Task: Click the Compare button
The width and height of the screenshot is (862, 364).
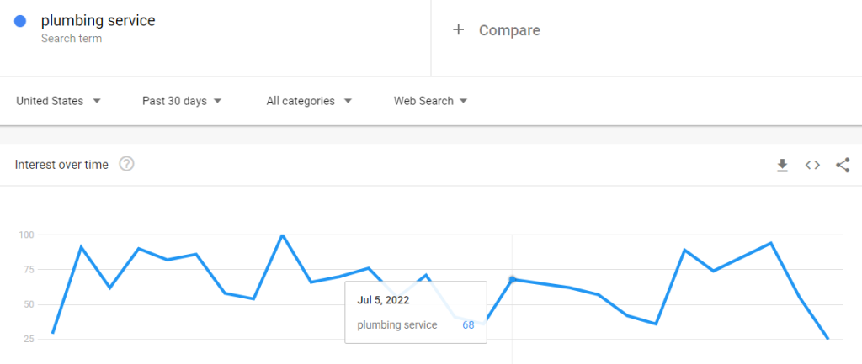Action: [x=508, y=30]
